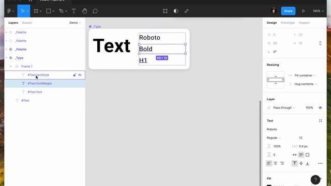
Task: Set text align center
Action: point(276,163)
